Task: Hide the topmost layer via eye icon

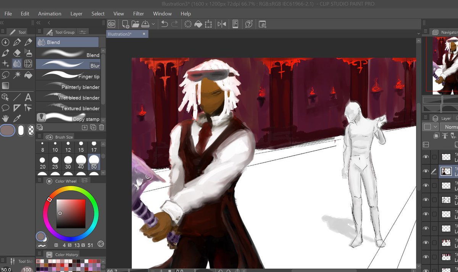Action: (x=426, y=157)
